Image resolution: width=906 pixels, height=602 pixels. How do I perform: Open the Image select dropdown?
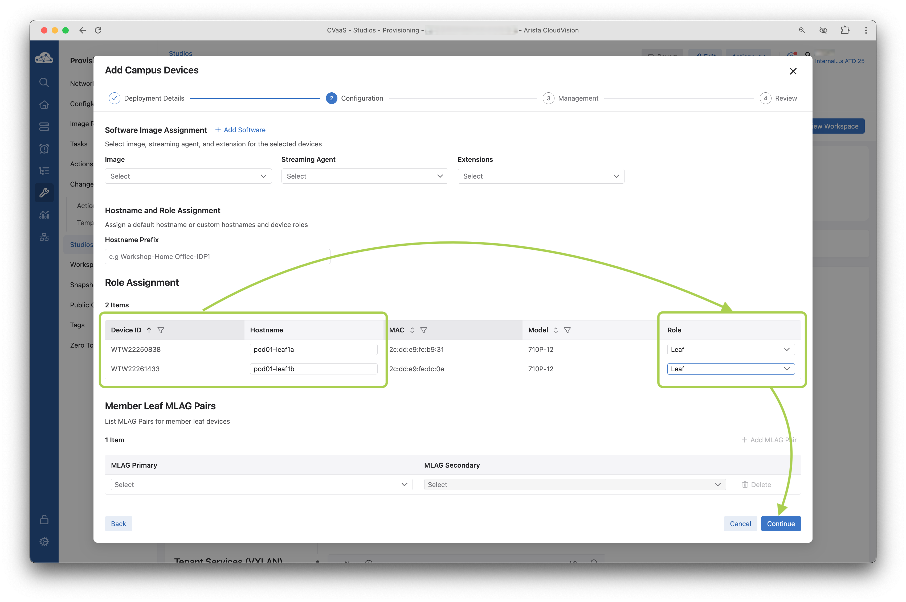click(188, 176)
